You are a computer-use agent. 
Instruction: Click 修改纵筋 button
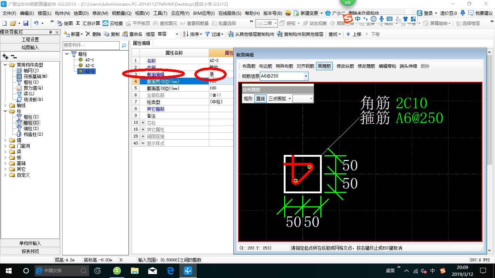345,66
